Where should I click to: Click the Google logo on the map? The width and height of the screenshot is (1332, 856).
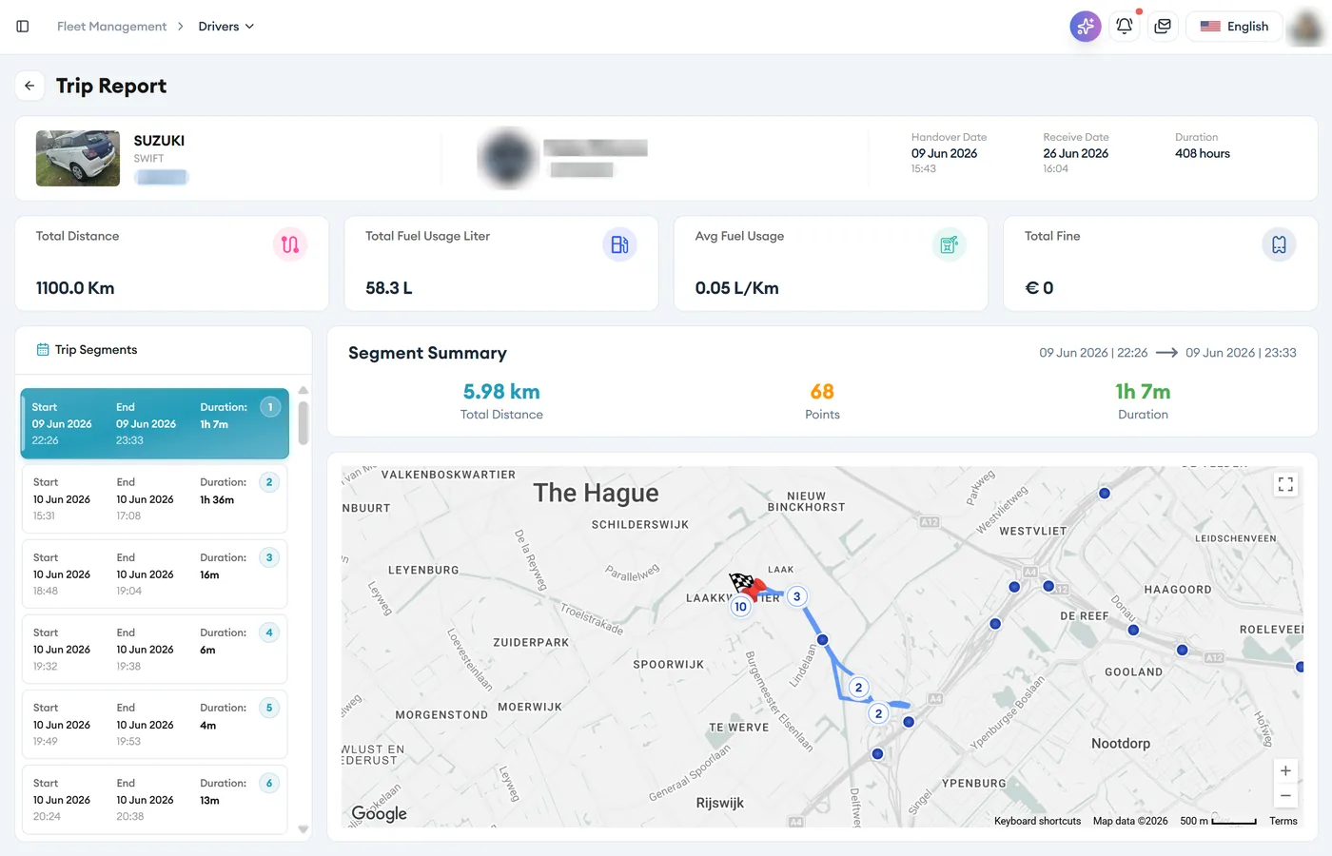(x=379, y=813)
